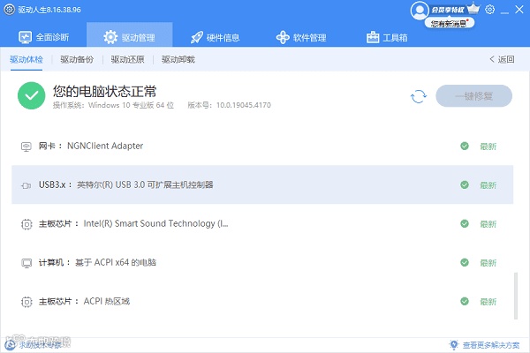The height and width of the screenshot is (353, 530).
Task: Click the 驱动人生 app logo icon
Action: click(9, 10)
